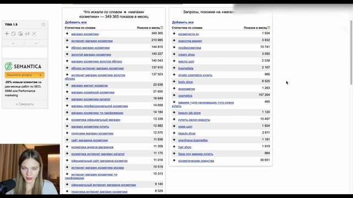The width and height of the screenshot is (353, 198).
Task: Click the letters sort icon in YWA toolbar
Action: pyautogui.click(x=27, y=34)
